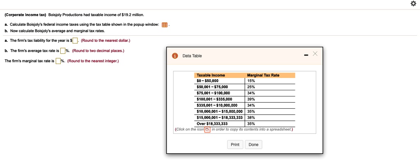Click '(Round to the nearest integer.)' hint
Image resolution: width=420 pixels, height=165 pixels.
pyautogui.click(x=93, y=61)
